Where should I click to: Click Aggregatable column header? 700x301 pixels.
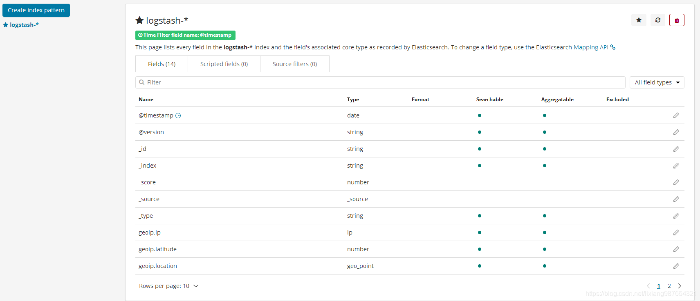(x=557, y=100)
